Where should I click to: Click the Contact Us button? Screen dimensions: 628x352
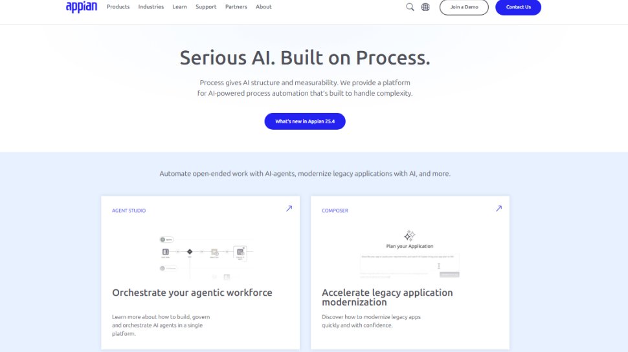[x=518, y=7]
